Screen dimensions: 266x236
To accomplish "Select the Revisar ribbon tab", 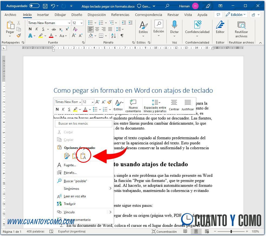I will tap(173, 15).
